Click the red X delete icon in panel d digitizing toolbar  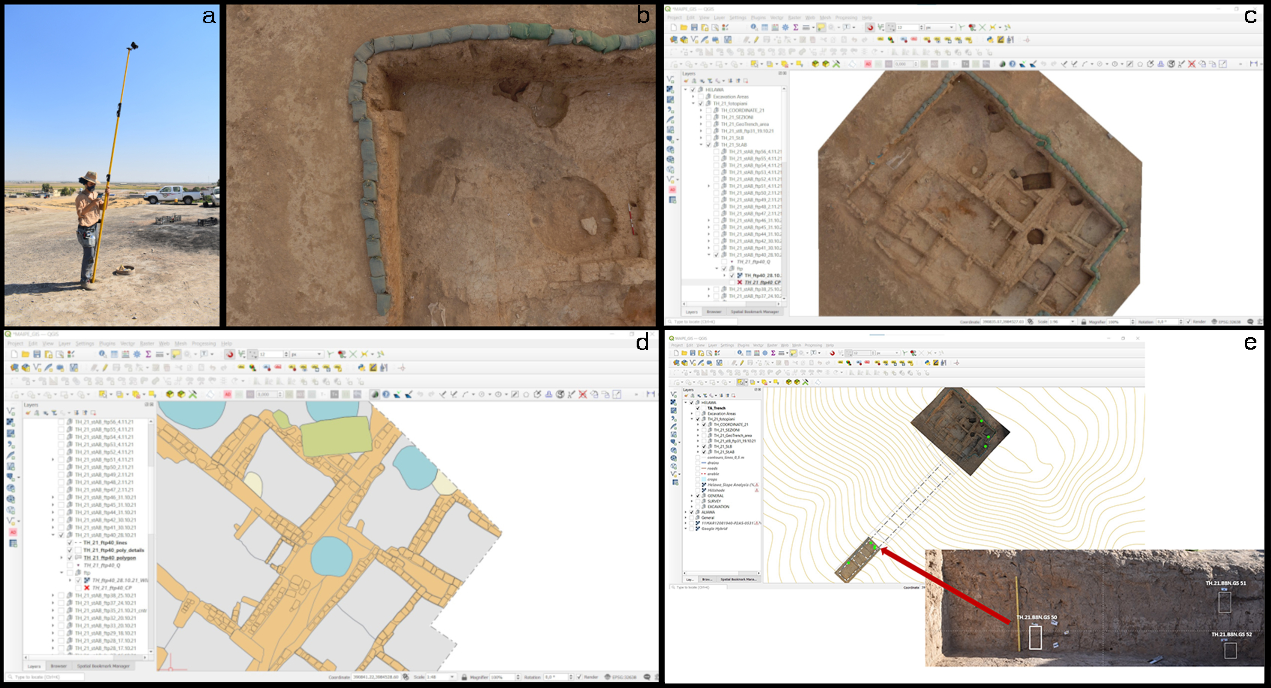pos(583,394)
